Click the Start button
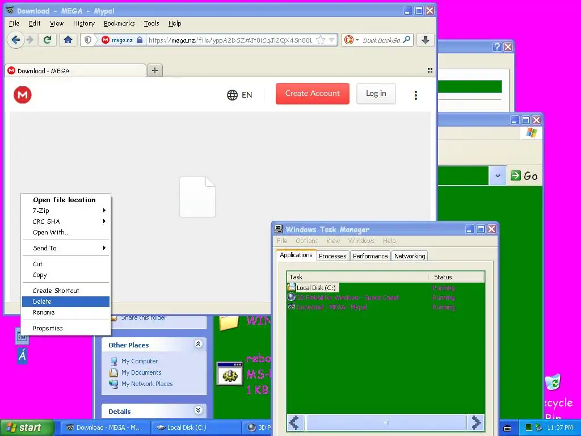The width and height of the screenshot is (581, 436). (27, 427)
